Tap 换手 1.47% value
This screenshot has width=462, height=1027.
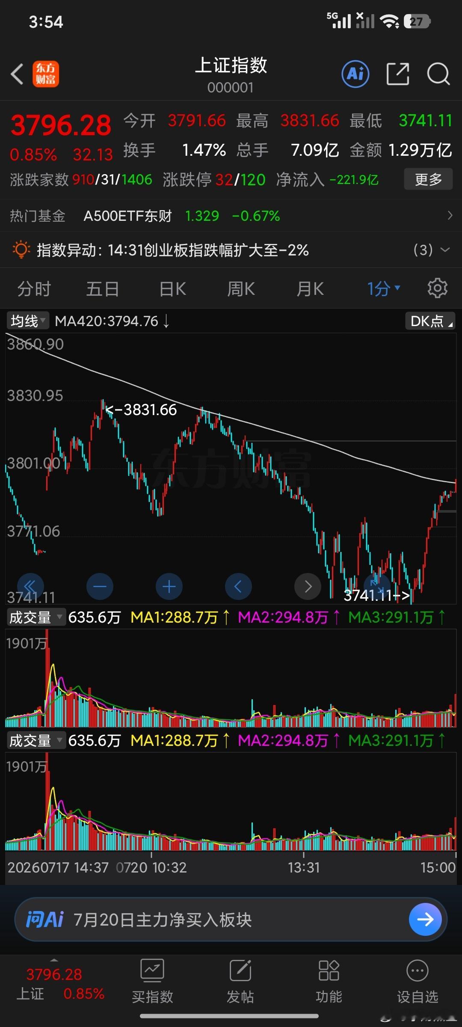(x=204, y=150)
